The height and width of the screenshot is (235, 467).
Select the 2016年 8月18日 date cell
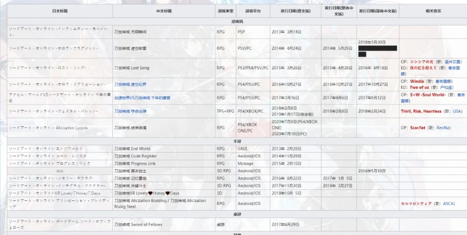tap(378, 68)
